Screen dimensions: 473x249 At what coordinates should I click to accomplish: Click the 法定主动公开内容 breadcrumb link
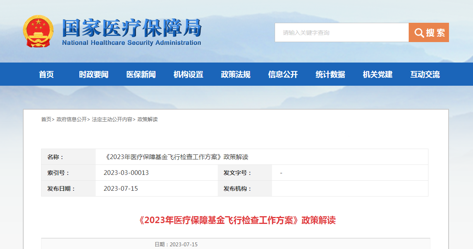(112, 119)
